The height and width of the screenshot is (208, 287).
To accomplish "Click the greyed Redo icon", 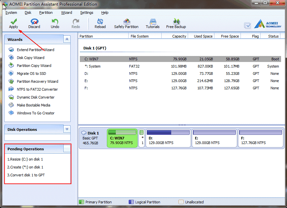I will (x=76, y=21).
